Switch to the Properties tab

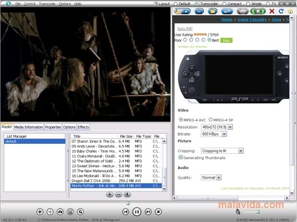click(x=53, y=127)
